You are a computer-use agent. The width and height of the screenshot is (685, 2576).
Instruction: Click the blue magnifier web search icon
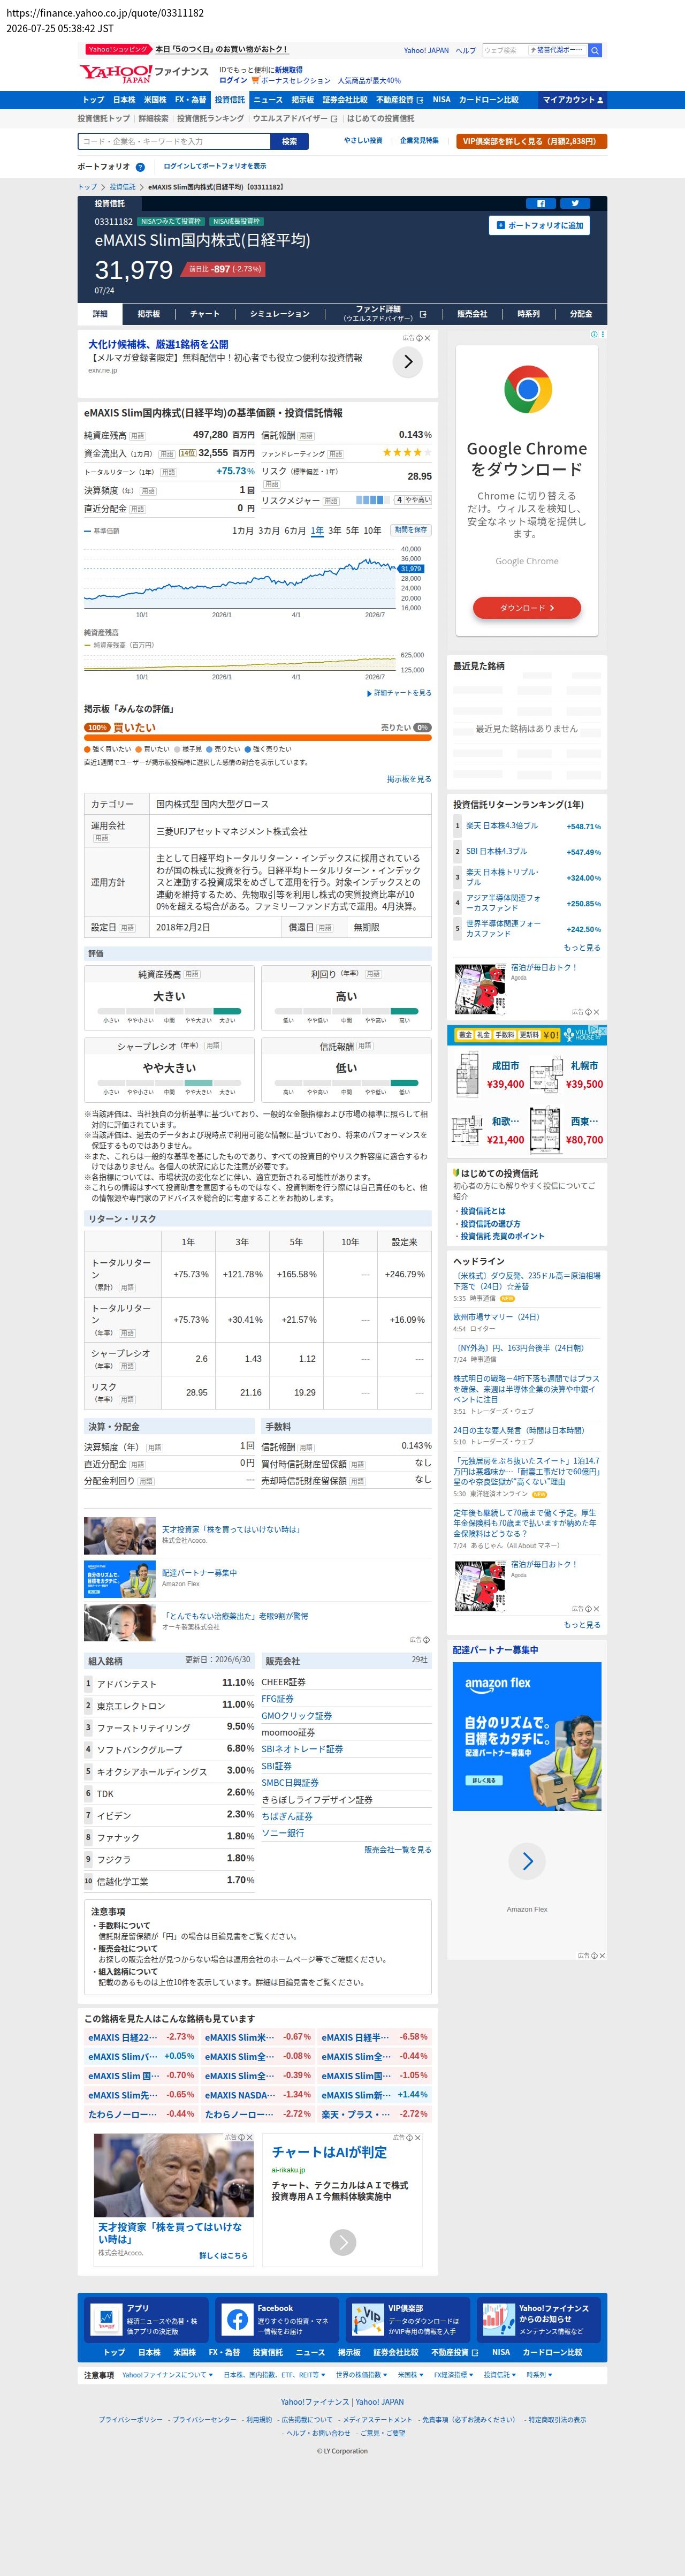594,50
